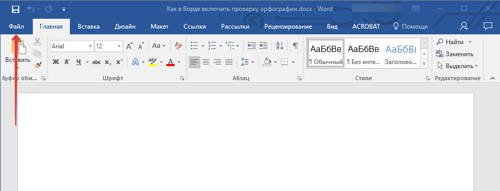Switch to the Рецензирование tab
This screenshot has width=500, height=191.
click(x=288, y=27)
